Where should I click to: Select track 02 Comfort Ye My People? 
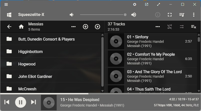click(151, 59)
